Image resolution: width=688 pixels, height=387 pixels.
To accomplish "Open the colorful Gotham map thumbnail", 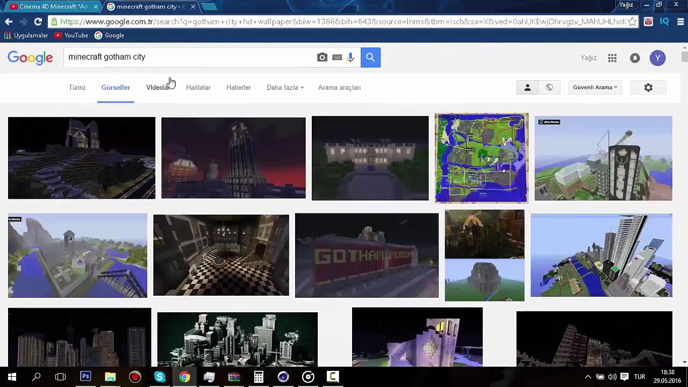I will 482,158.
